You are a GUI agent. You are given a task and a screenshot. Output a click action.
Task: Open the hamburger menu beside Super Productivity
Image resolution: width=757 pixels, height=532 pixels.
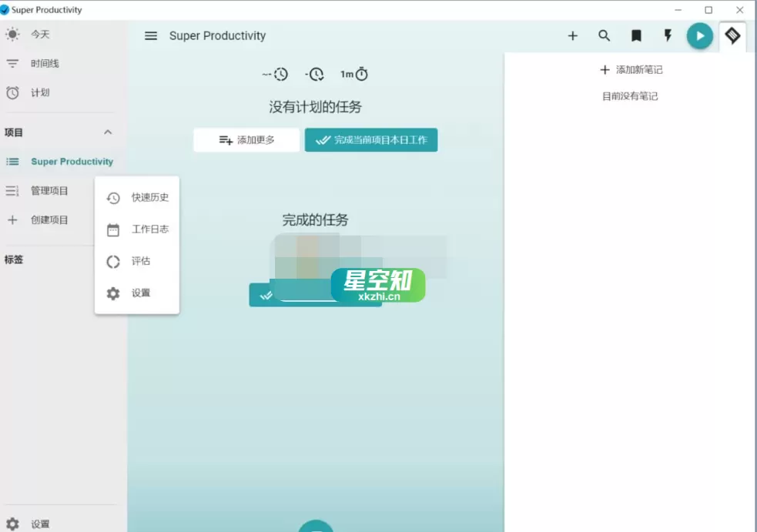click(150, 35)
